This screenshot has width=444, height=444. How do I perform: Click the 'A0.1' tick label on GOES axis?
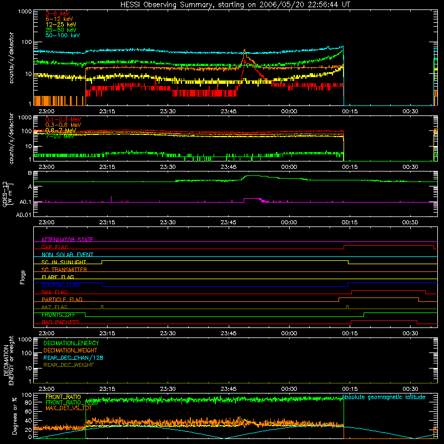coord(26,202)
